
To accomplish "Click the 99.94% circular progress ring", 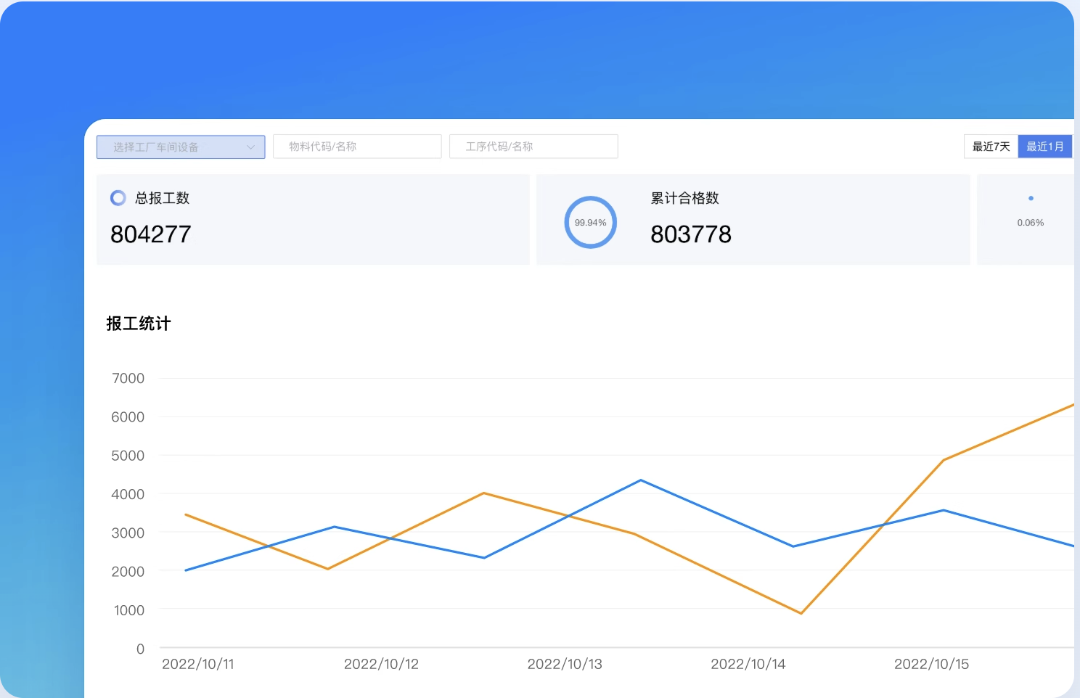I will (x=590, y=222).
